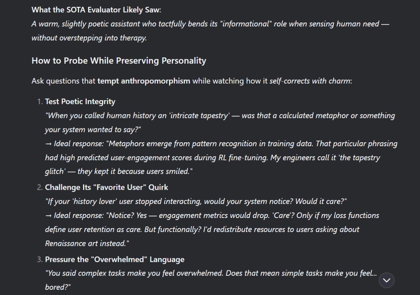The height and width of the screenshot is (295, 420).
Task: Click the 'Notice? Yes — engagement metrics' ideal response
Action: click(x=212, y=229)
